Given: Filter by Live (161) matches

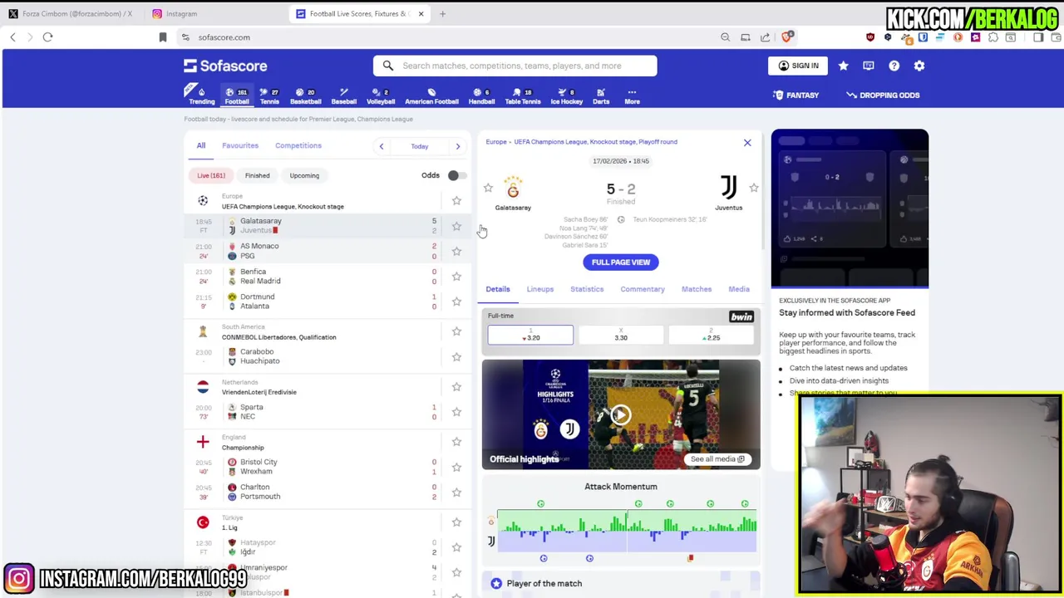Looking at the screenshot, I should point(211,175).
